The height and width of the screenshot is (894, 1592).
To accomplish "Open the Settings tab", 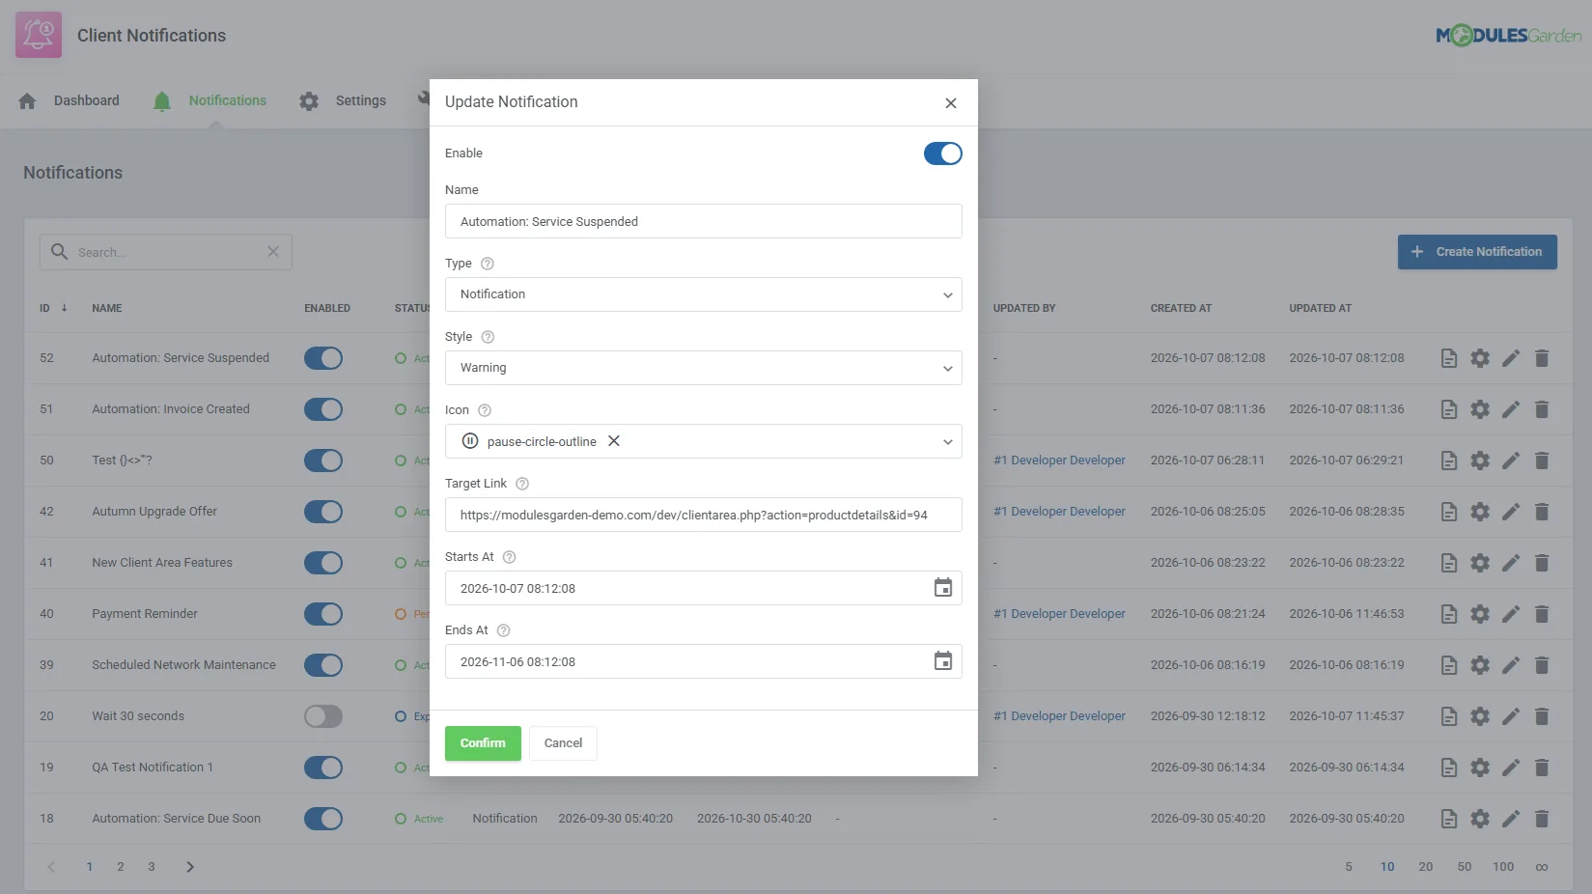I will 343,100.
